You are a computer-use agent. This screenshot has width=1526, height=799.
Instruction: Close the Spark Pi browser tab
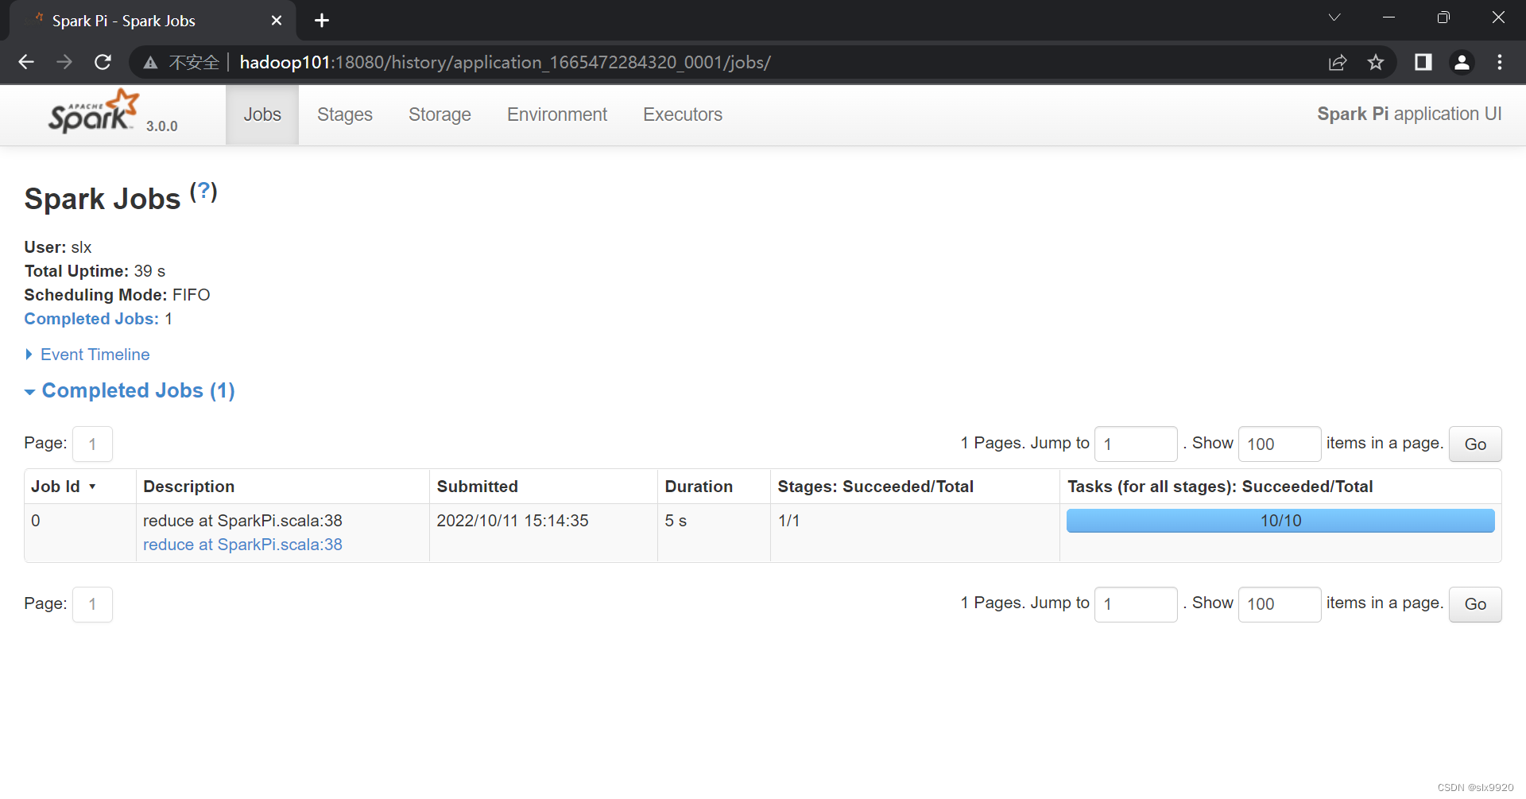pos(277,21)
